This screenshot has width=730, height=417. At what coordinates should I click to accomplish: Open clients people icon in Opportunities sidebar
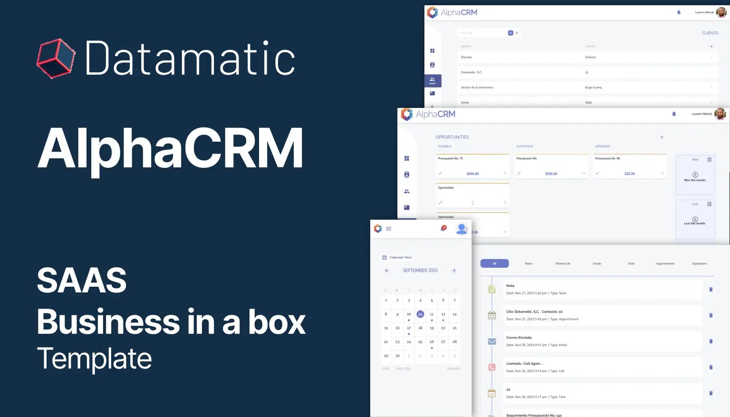(x=406, y=191)
